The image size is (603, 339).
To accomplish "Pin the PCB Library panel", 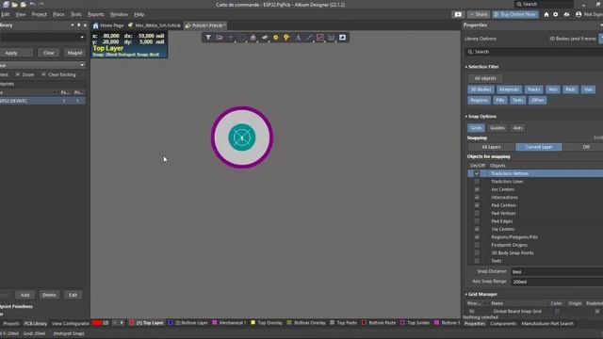I will pos(79,25).
